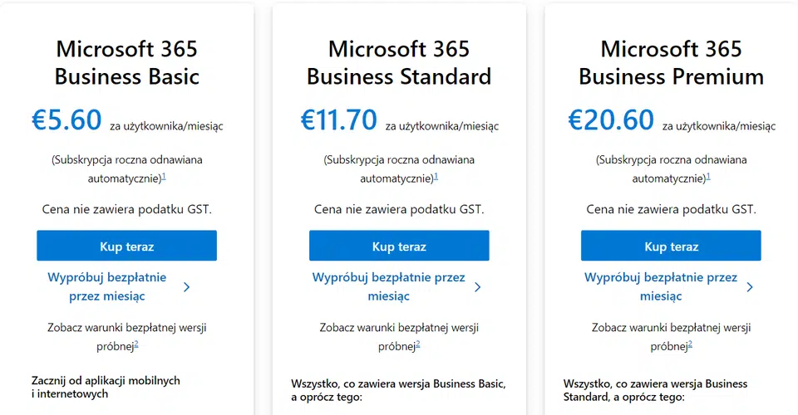Click the €11.70 price in Business Standard
Screen dimensions: 798x415
pyautogui.click(x=339, y=120)
